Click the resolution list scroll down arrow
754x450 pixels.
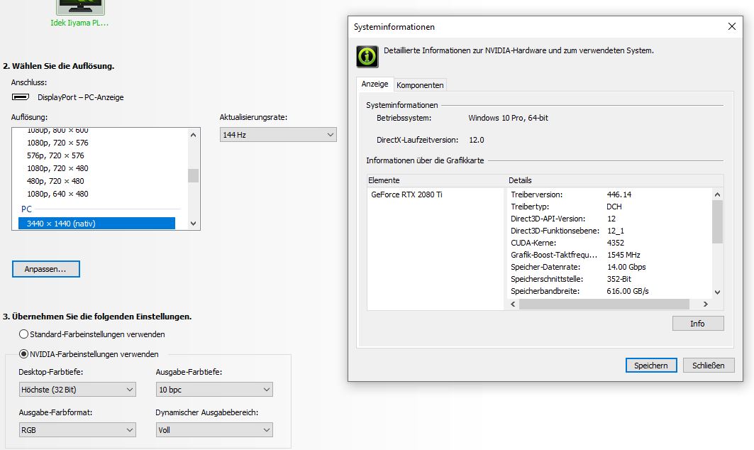(x=194, y=224)
